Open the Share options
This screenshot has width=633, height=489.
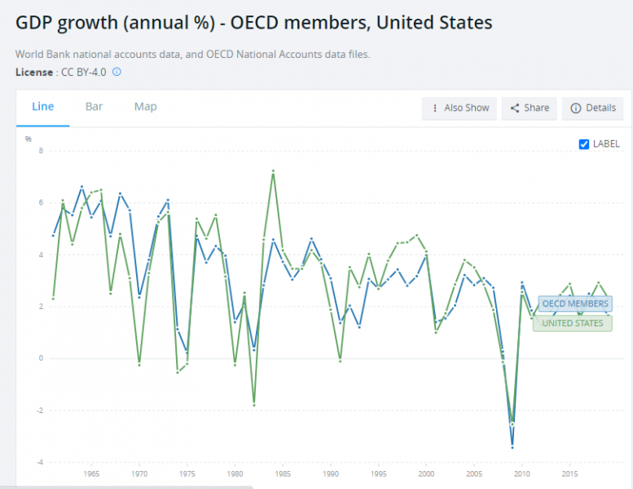(x=529, y=108)
